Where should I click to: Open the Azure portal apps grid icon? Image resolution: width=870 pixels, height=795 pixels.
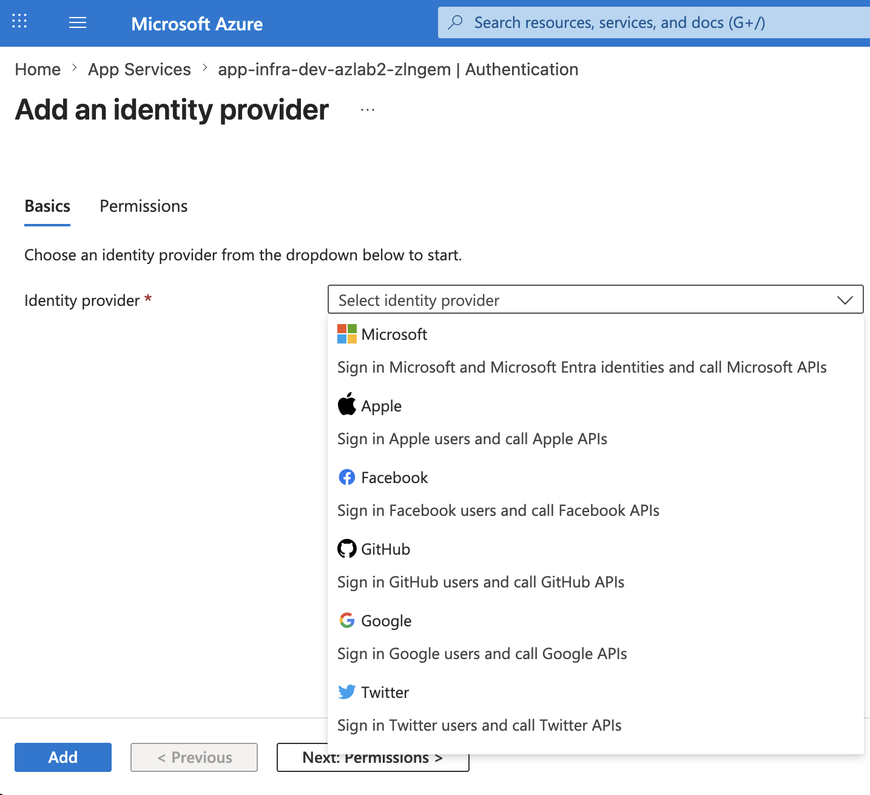[x=19, y=22]
